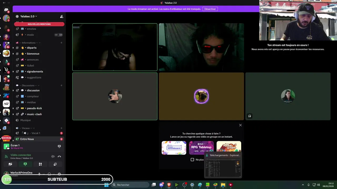Open the pseudo-kick channel
Viewport: 337px width, 189px height.
tap(39, 108)
